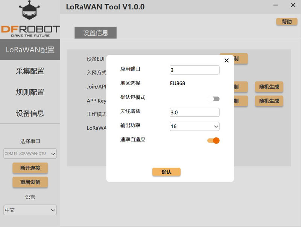The height and width of the screenshot is (227, 301).
Task: Open 规则配置 in the sidebar
Action: [x=30, y=92]
